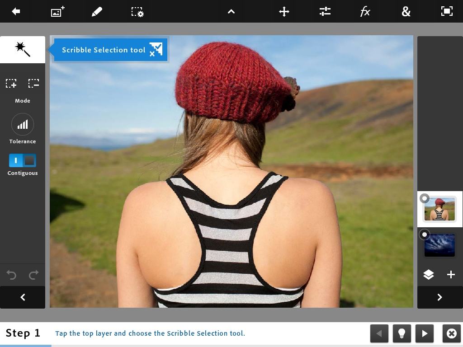The image size is (463, 347).
Task: Select the pencil edit tool
Action: (x=97, y=11)
